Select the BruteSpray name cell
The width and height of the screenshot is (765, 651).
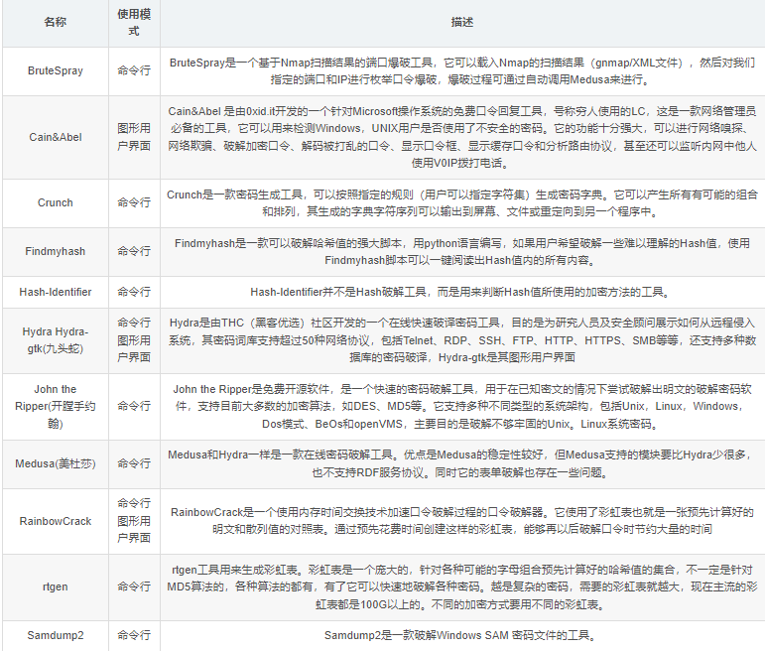coord(56,70)
